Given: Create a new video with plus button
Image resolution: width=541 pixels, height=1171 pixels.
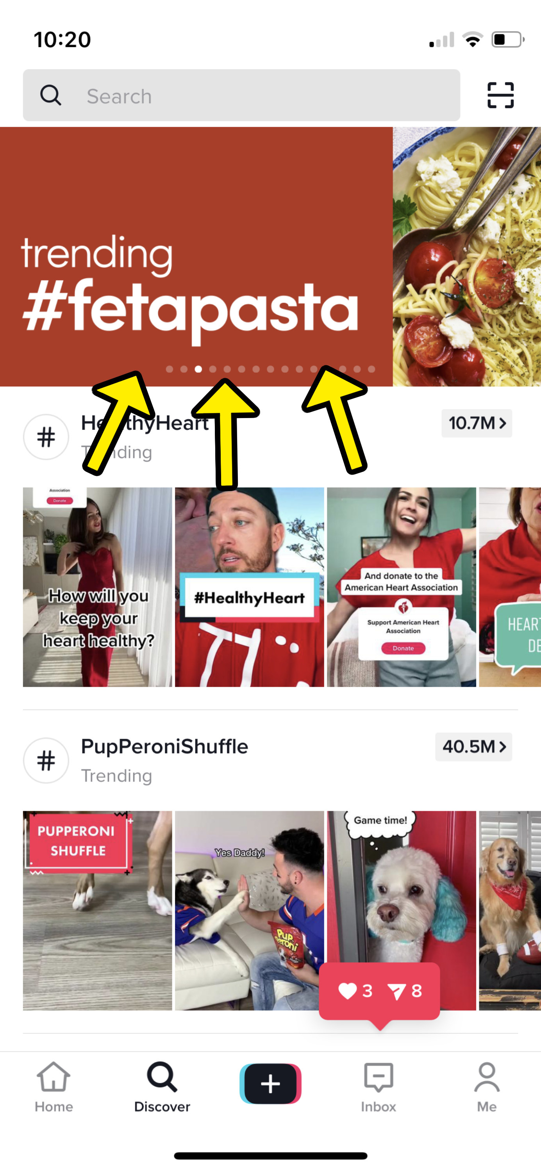Looking at the screenshot, I should tap(270, 1084).
